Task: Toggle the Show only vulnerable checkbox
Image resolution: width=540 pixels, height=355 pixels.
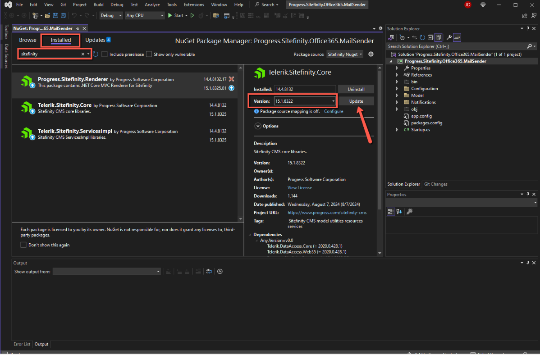Action: tap(149, 54)
